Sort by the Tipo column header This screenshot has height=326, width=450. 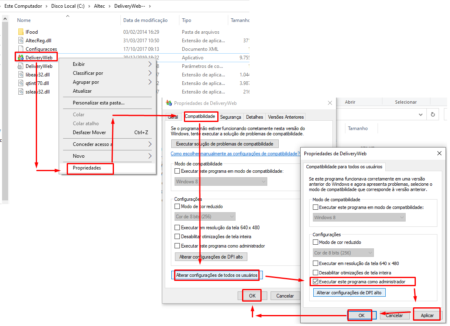pos(186,20)
